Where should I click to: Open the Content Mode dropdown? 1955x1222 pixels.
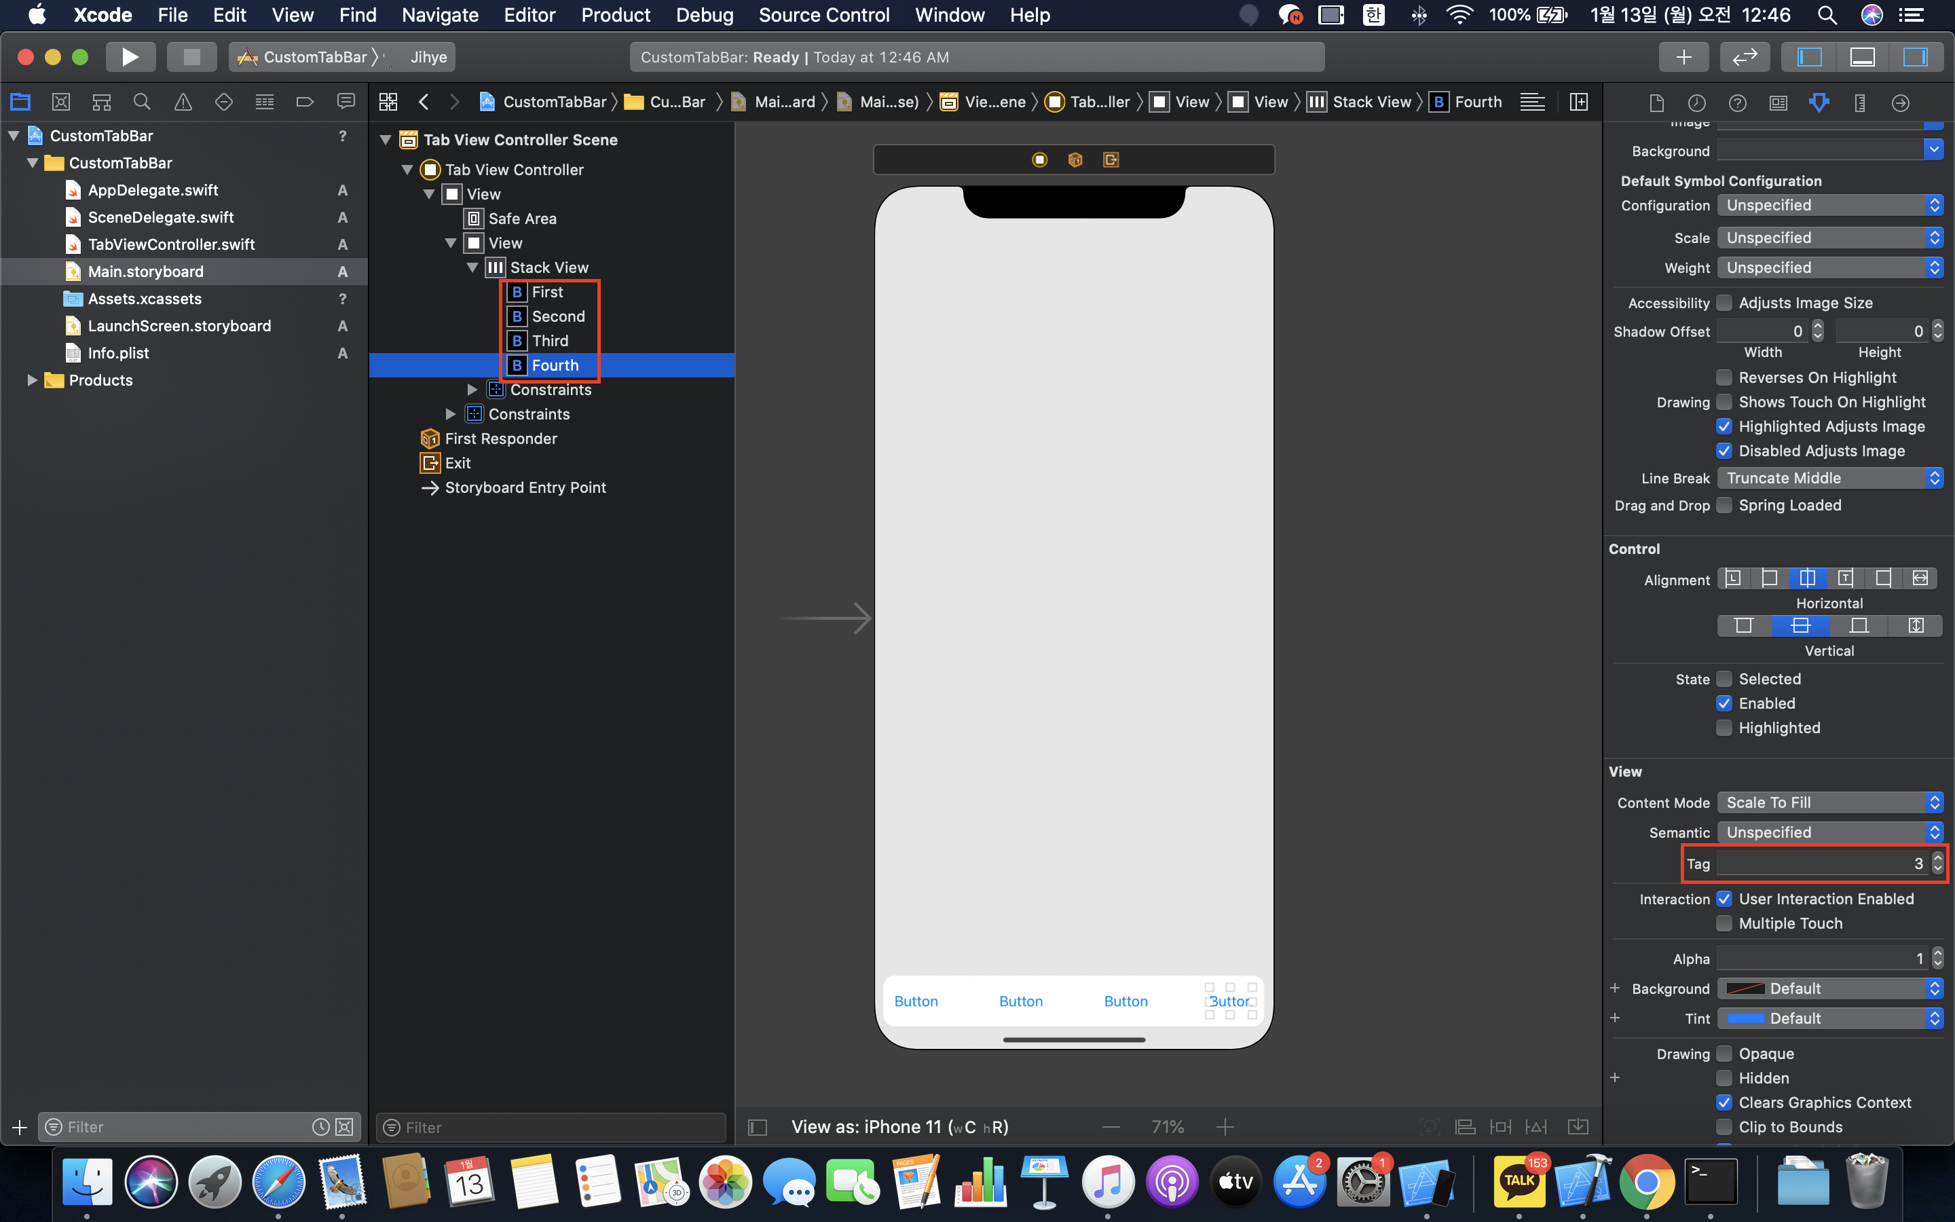pyautogui.click(x=1829, y=802)
